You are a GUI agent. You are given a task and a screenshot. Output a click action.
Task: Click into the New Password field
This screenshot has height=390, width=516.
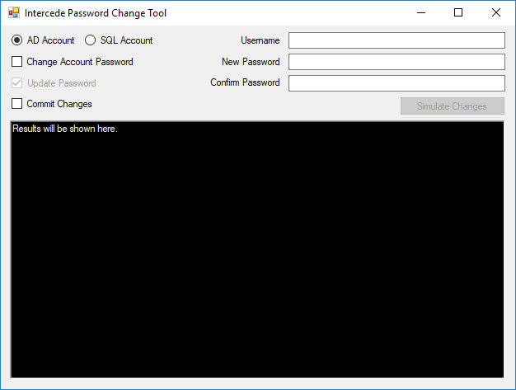pos(396,62)
